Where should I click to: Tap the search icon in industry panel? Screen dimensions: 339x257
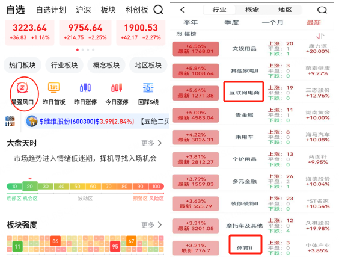click(x=322, y=10)
